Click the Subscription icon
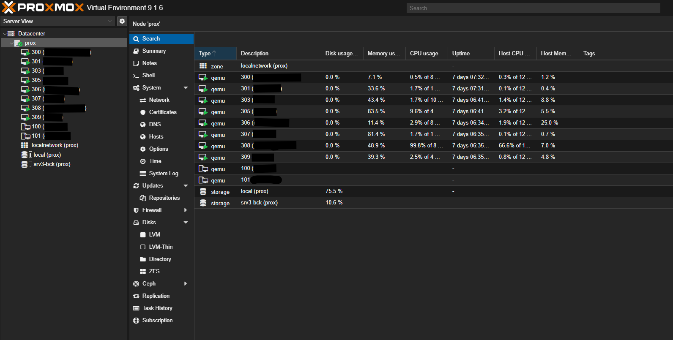Viewport: 673px width, 340px height. [x=136, y=321]
